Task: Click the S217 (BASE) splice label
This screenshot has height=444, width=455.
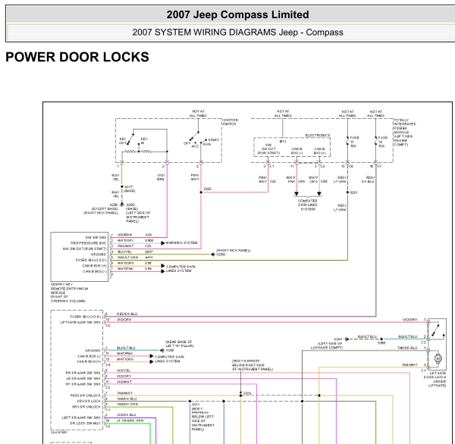Action: click(x=129, y=189)
